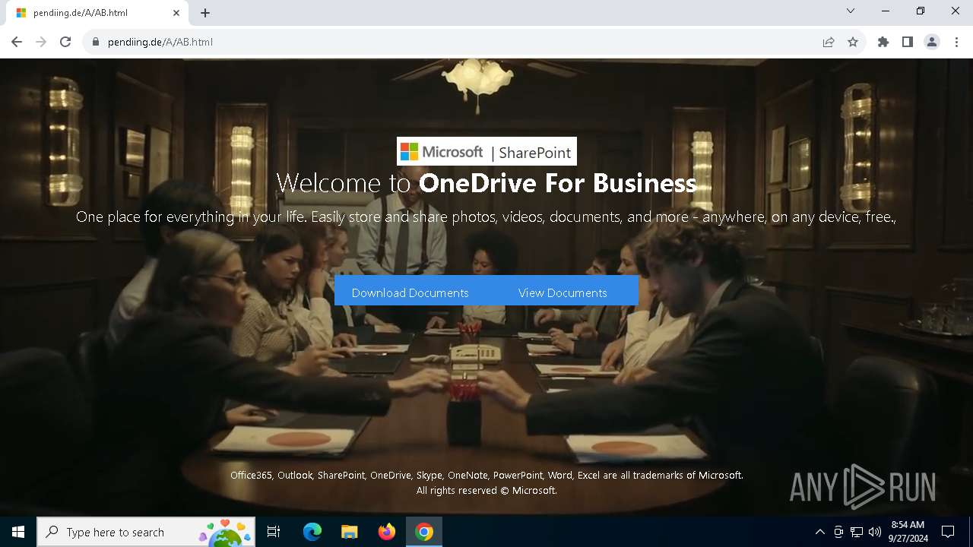Viewport: 973px width, 547px height.
Task: Toggle the browser side panel
Action: point(908,42)
